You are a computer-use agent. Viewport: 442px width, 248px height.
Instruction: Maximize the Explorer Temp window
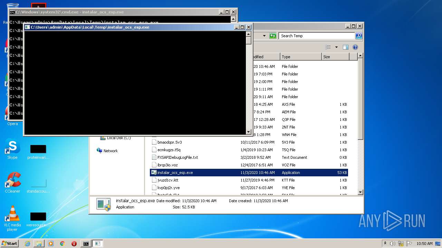point(353,26)
